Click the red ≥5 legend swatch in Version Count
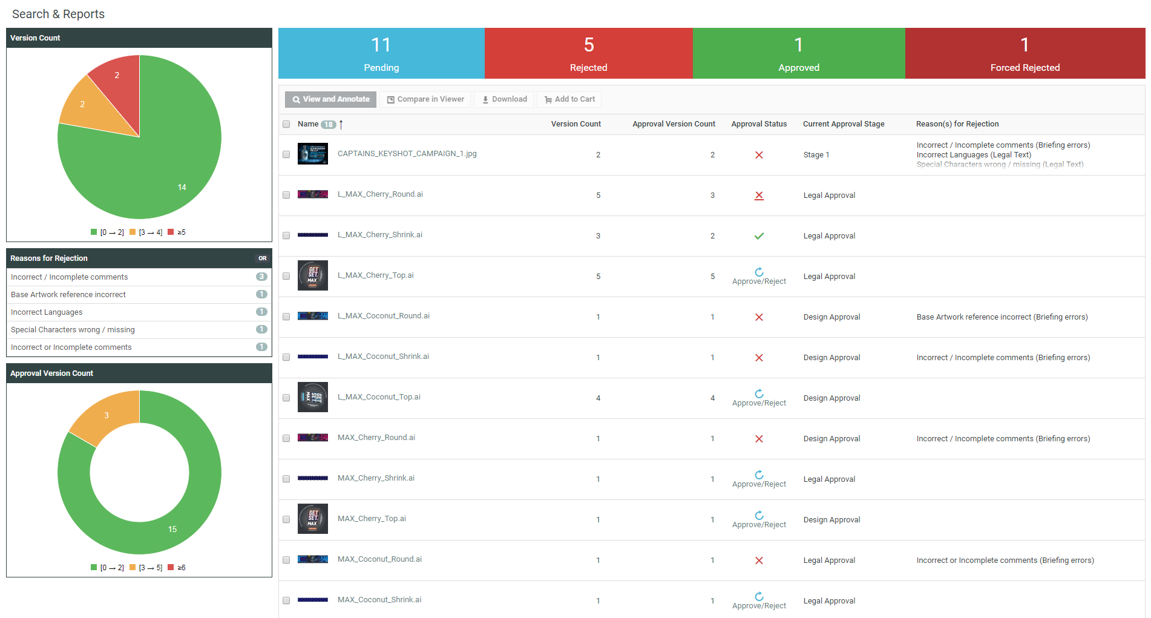 click(x=171, y=232)
